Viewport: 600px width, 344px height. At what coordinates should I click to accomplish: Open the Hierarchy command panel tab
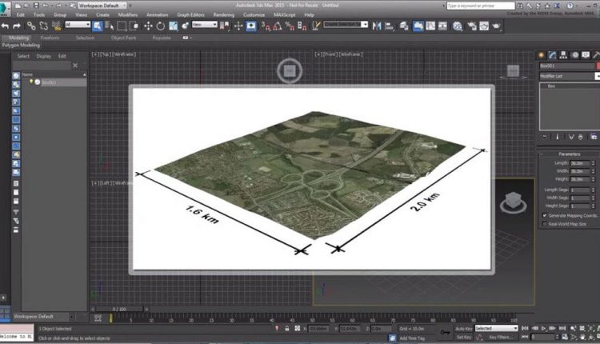coord(564,54)
